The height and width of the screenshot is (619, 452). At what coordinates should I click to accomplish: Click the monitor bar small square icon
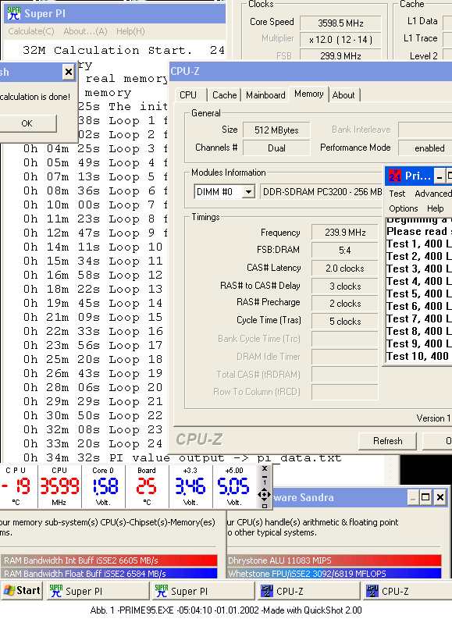(x=265, y=506)
